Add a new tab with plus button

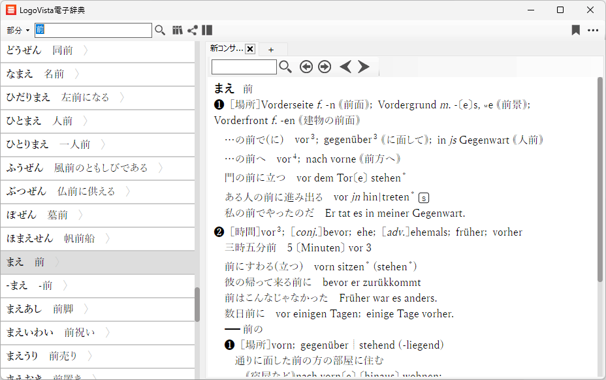271,50
